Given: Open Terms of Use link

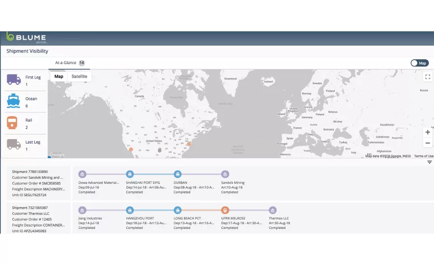Looking at the screenshot, I should click(x=423, y=156).
